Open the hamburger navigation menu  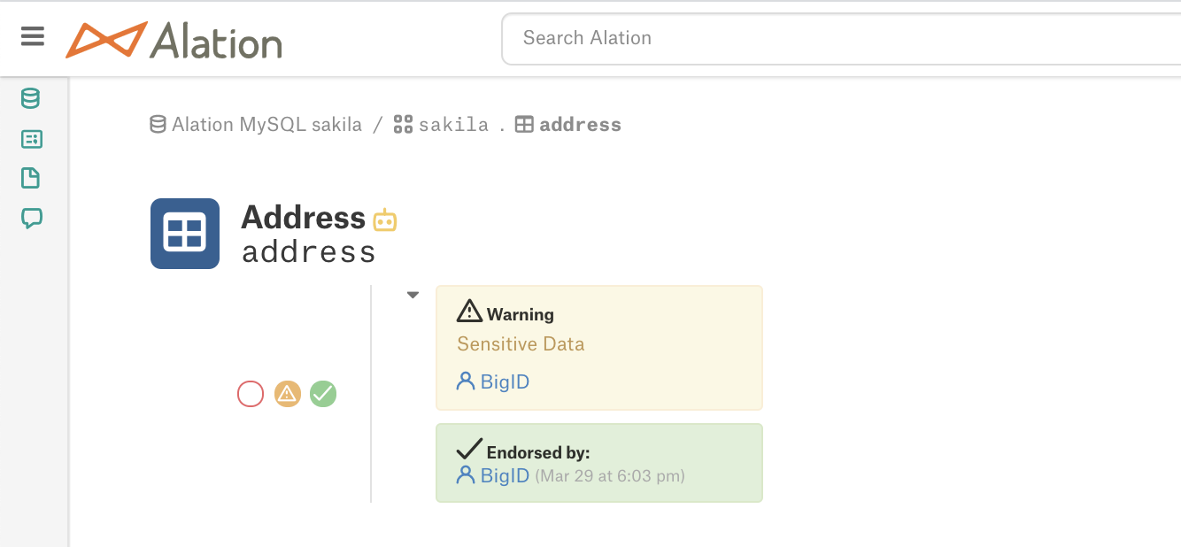33,36
